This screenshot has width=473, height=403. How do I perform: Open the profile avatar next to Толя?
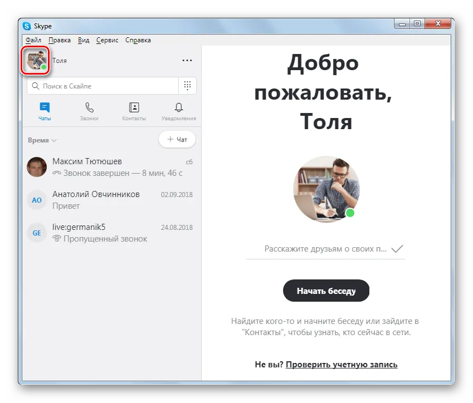[x=37, y=60]
